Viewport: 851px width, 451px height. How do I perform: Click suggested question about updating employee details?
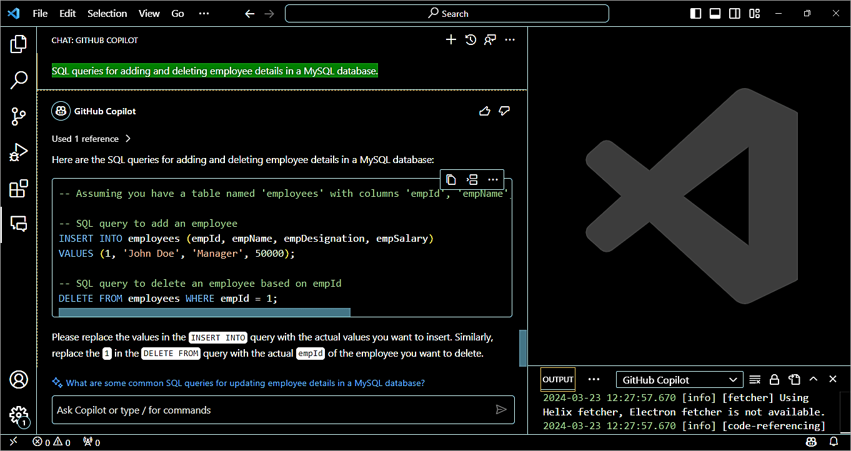tap(245, 383)
